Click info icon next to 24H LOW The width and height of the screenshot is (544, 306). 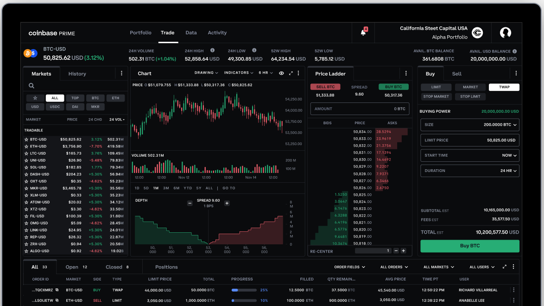(254, 51)
